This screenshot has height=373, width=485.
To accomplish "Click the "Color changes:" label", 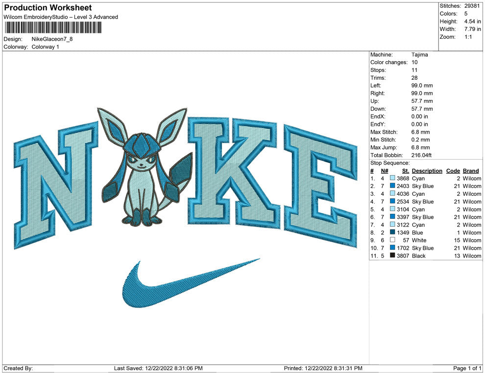I will pos(389,63).
